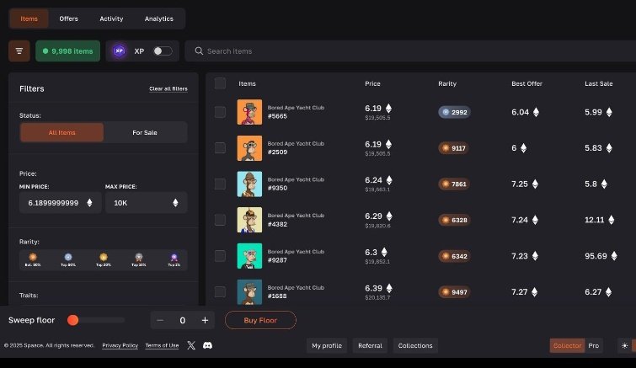Check the box for ape #1688
Viewport: 636px width, 368px height.
(x=220, y=292)
